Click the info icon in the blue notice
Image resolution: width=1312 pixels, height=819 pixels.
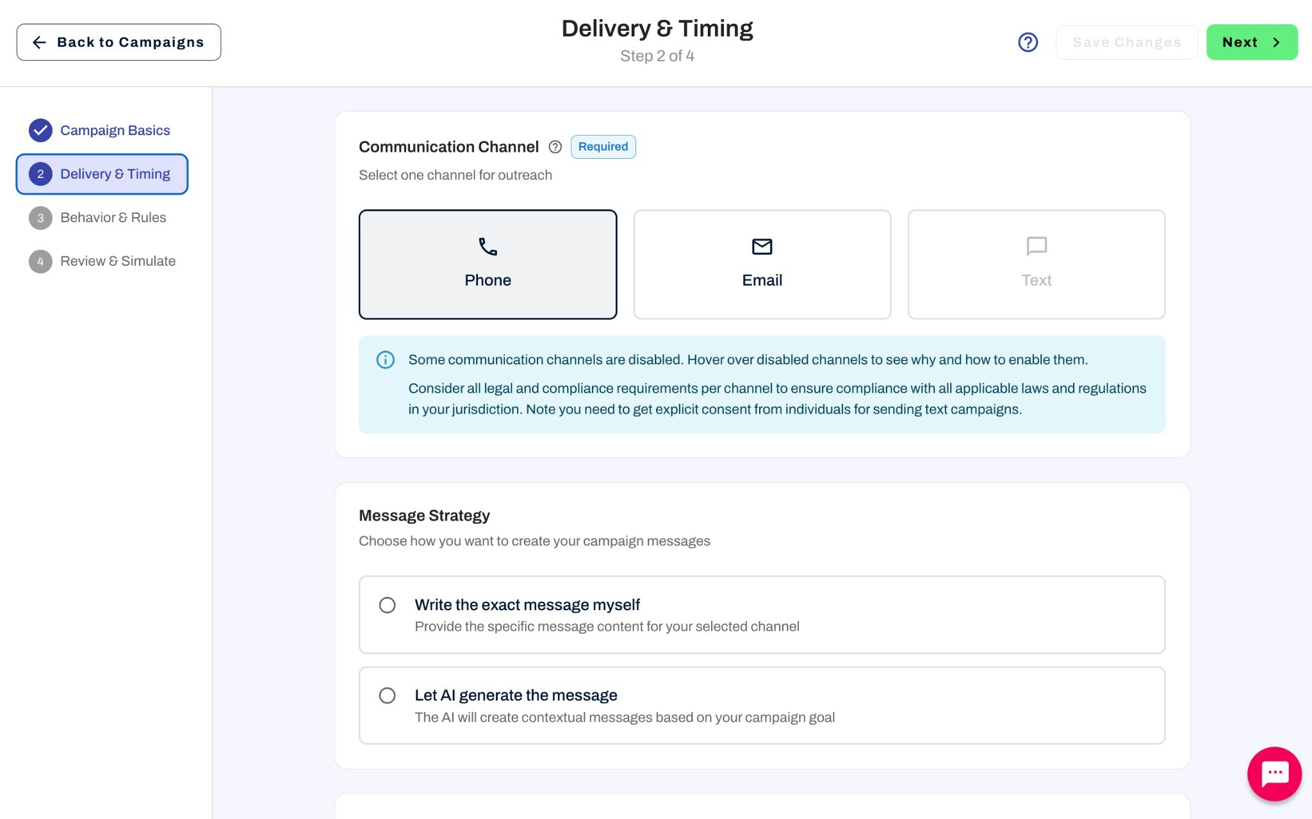coord(385,360)
